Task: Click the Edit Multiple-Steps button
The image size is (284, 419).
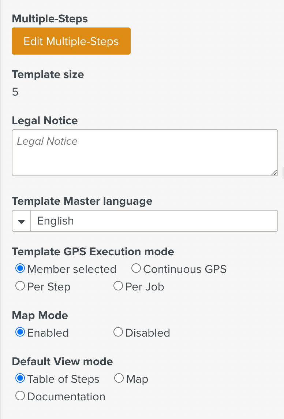Action: (71, 41)
